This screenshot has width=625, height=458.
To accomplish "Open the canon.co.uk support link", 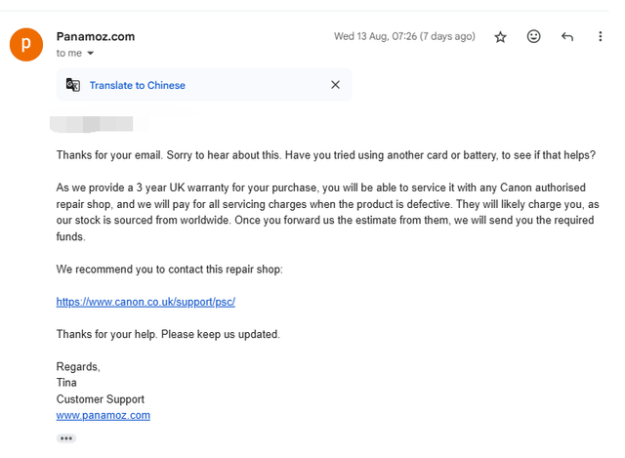I will point(146,302).
